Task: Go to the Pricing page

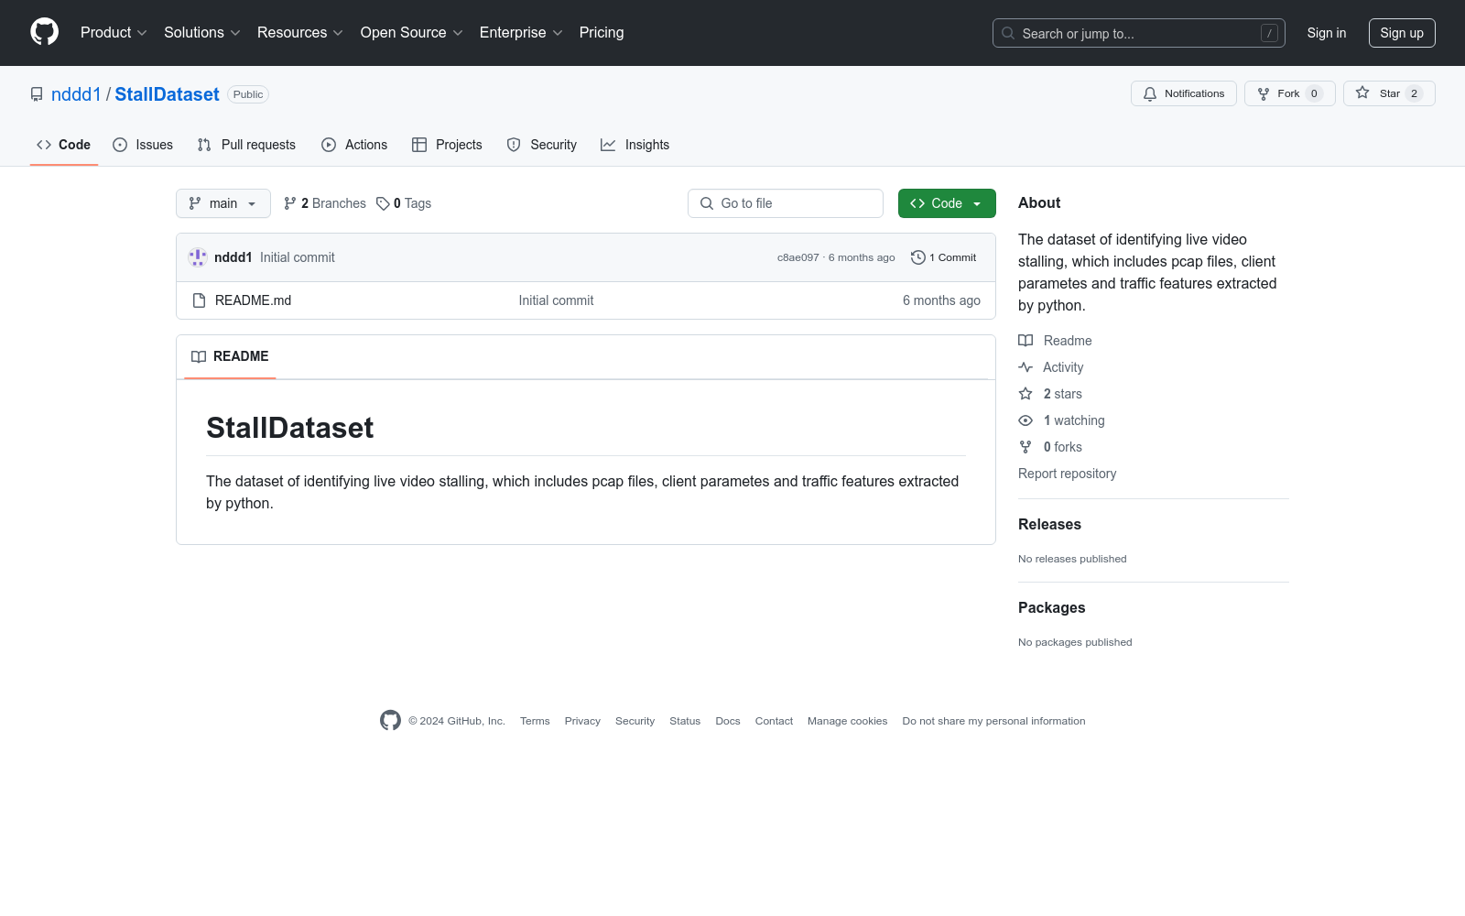Action: (602, 33)
